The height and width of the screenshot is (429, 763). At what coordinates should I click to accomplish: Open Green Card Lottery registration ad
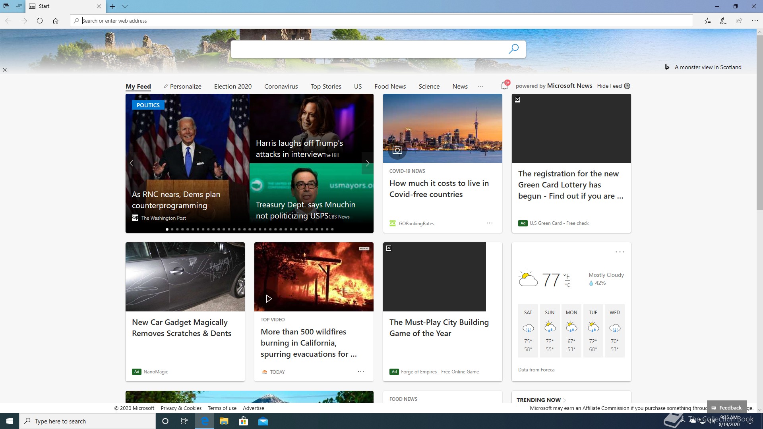click(571, 185)
